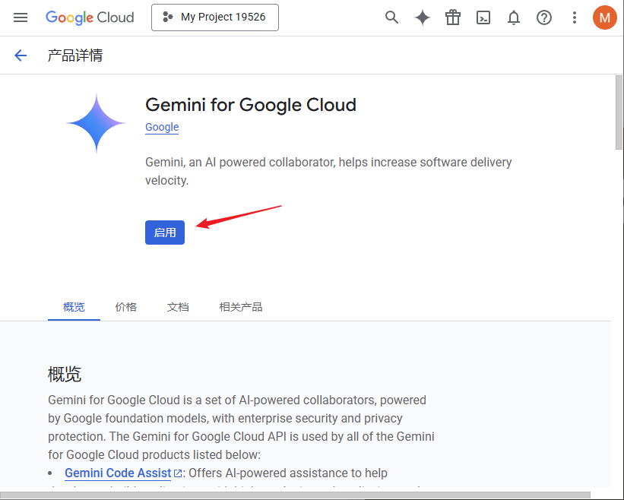Click the Google Cloud logo

(90, 17)
